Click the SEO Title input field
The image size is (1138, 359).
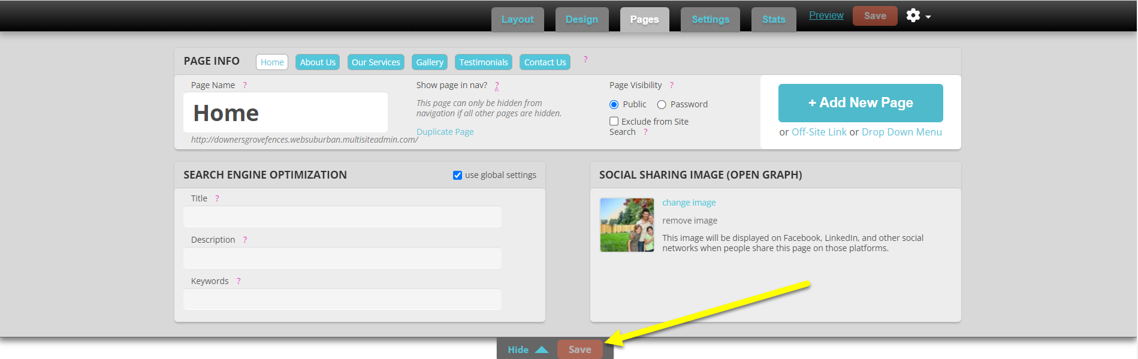pos(342,216)
